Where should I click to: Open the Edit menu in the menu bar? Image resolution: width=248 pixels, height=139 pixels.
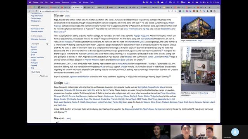[46, 2]
